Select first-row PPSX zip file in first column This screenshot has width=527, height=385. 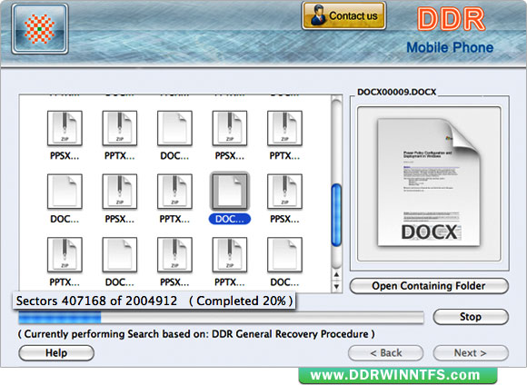(65, 128)
